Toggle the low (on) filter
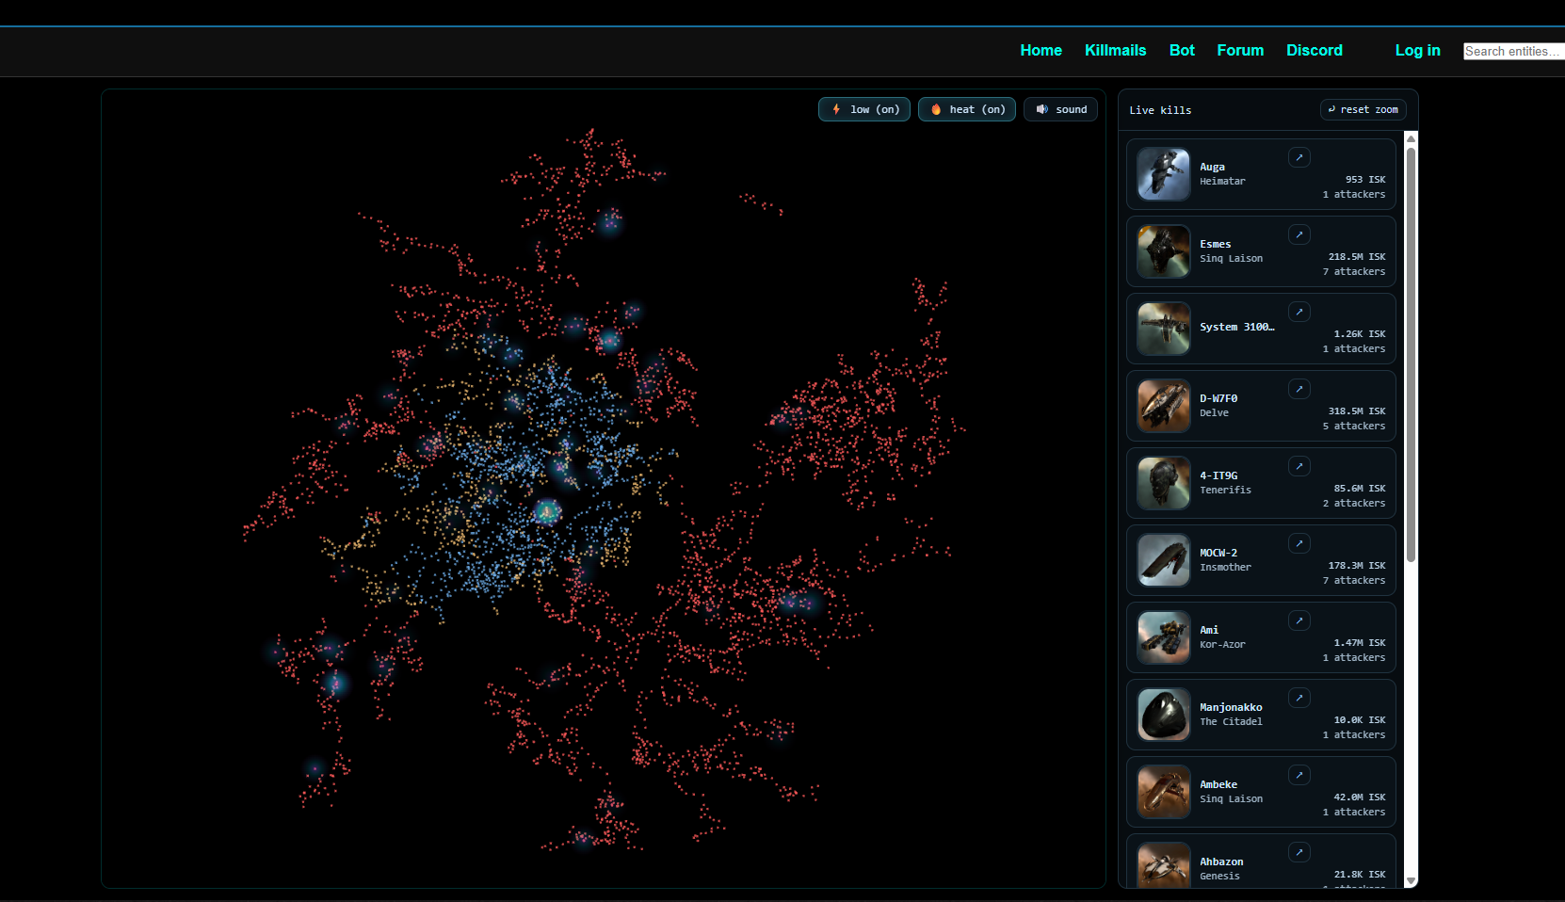1565x902 pixels. coord(864,109)
